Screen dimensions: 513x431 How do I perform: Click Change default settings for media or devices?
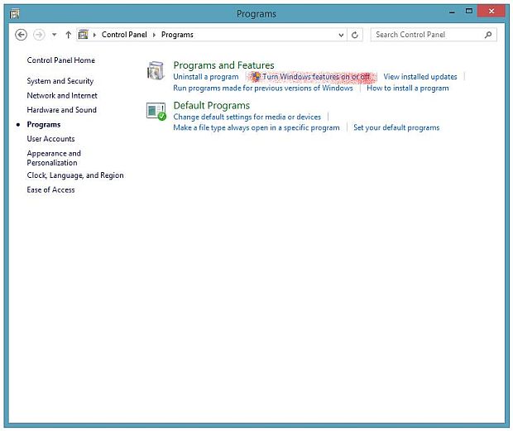pyautogui.click(x=247, y=117)
